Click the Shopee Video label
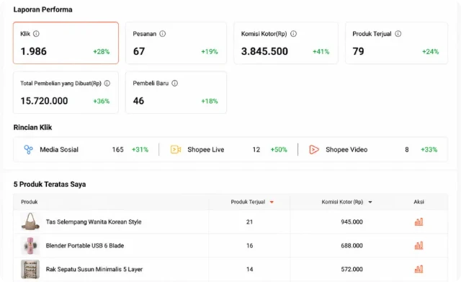Image resolution: width=461 pixels, height=282 pixels. [346, 149]
